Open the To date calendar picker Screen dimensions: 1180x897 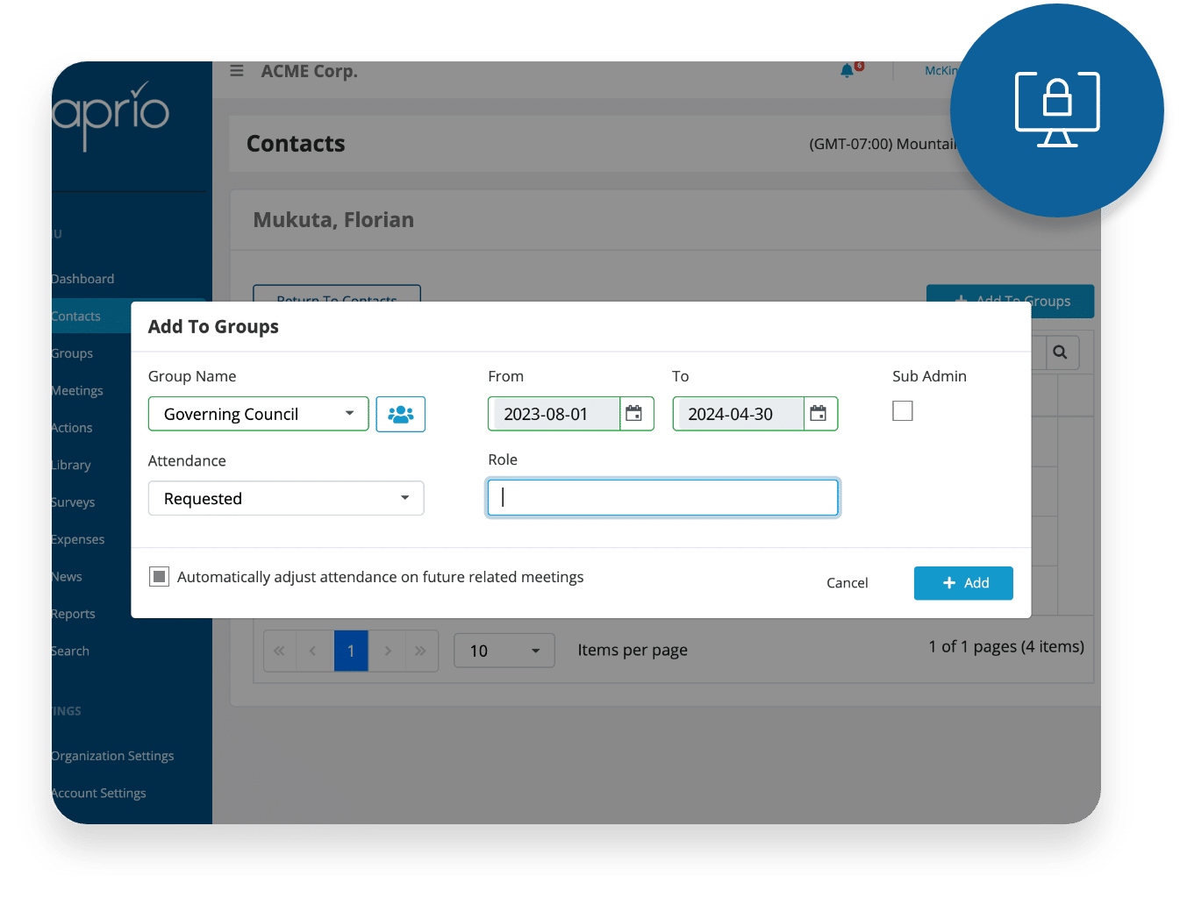click(819, 414)
